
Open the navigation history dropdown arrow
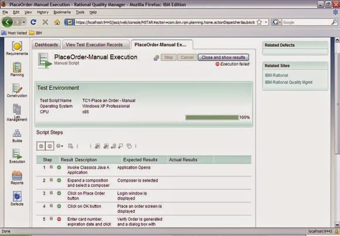tap(24, 22)
